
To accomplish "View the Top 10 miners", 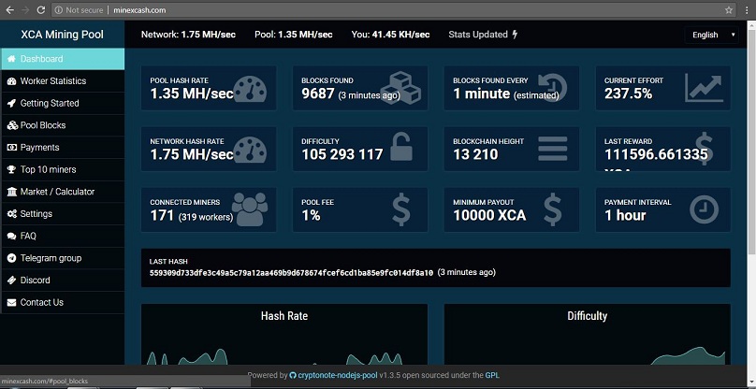I will pos(62,169).
